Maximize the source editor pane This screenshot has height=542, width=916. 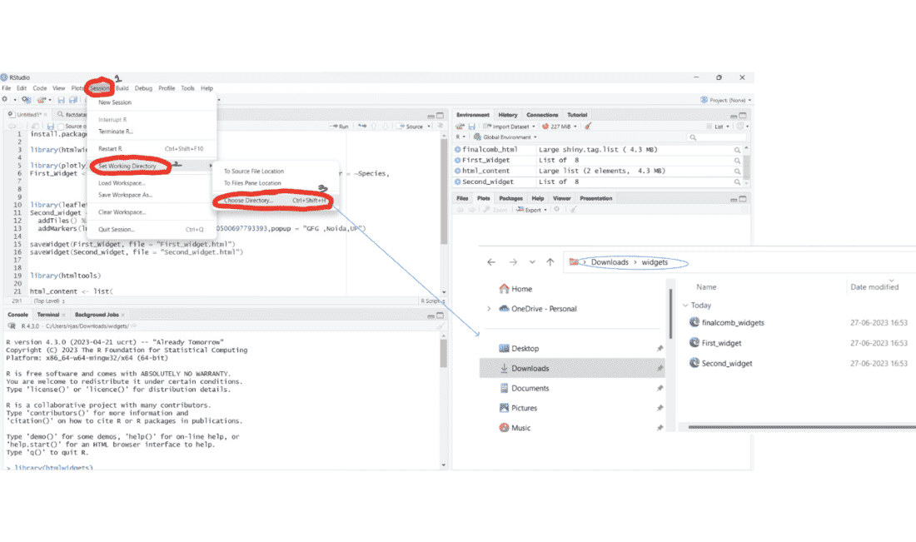[440, 116]
